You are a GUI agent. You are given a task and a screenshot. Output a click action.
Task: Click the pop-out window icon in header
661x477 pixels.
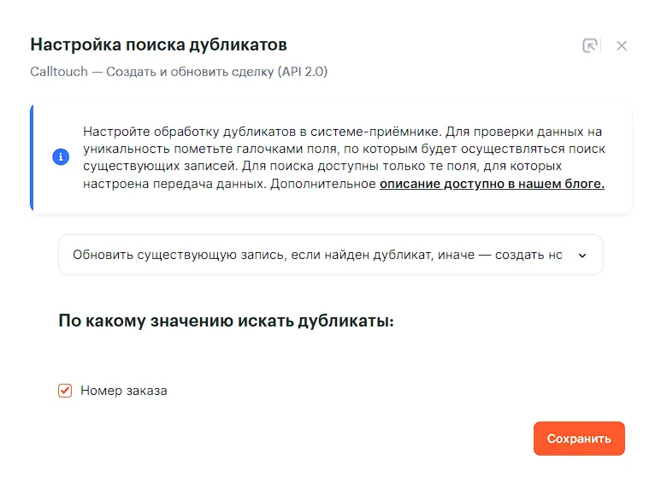pos(589,45)
